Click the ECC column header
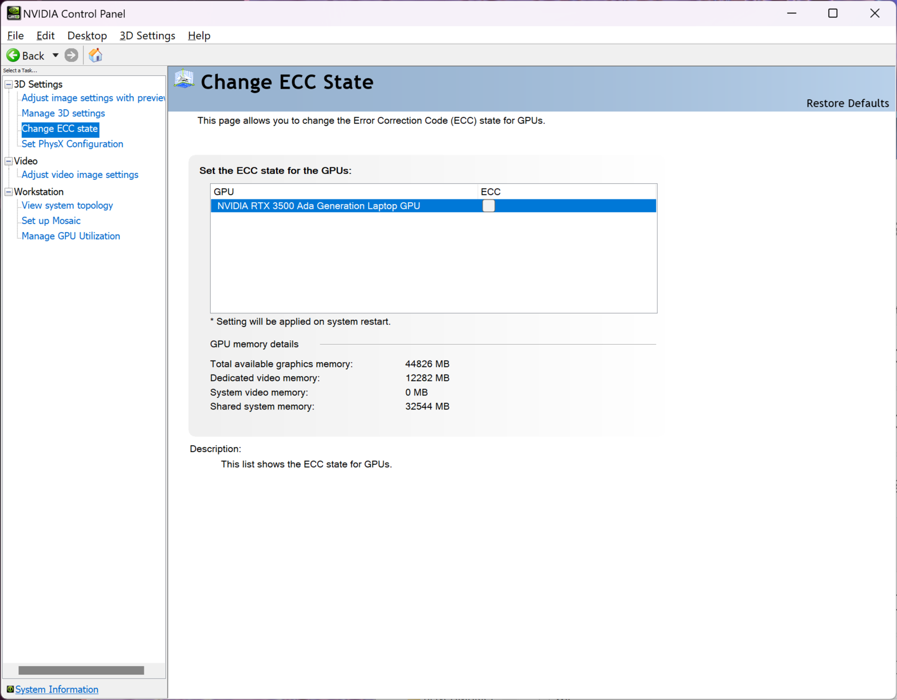897x700 pixels. (x=567, y=192)
